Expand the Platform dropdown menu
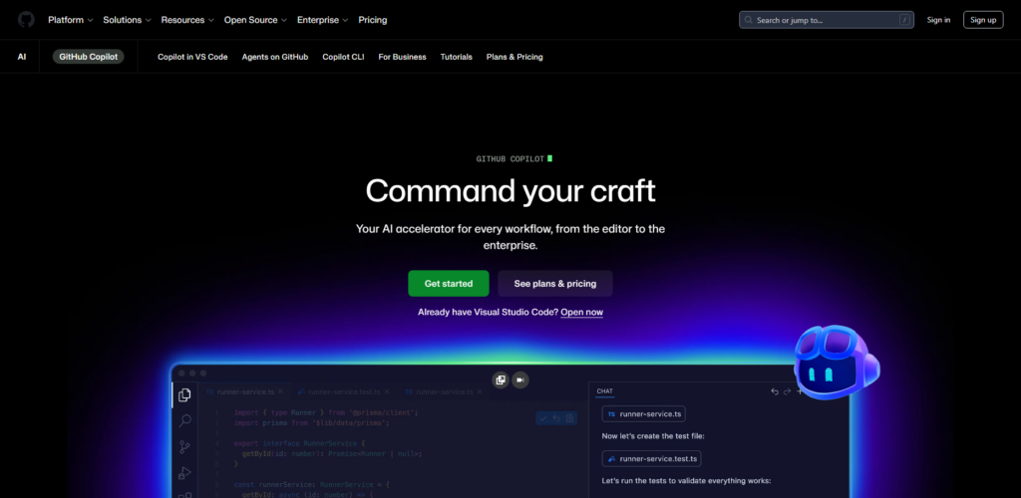Screen dimensions: 1021x498 coord(71,20)
